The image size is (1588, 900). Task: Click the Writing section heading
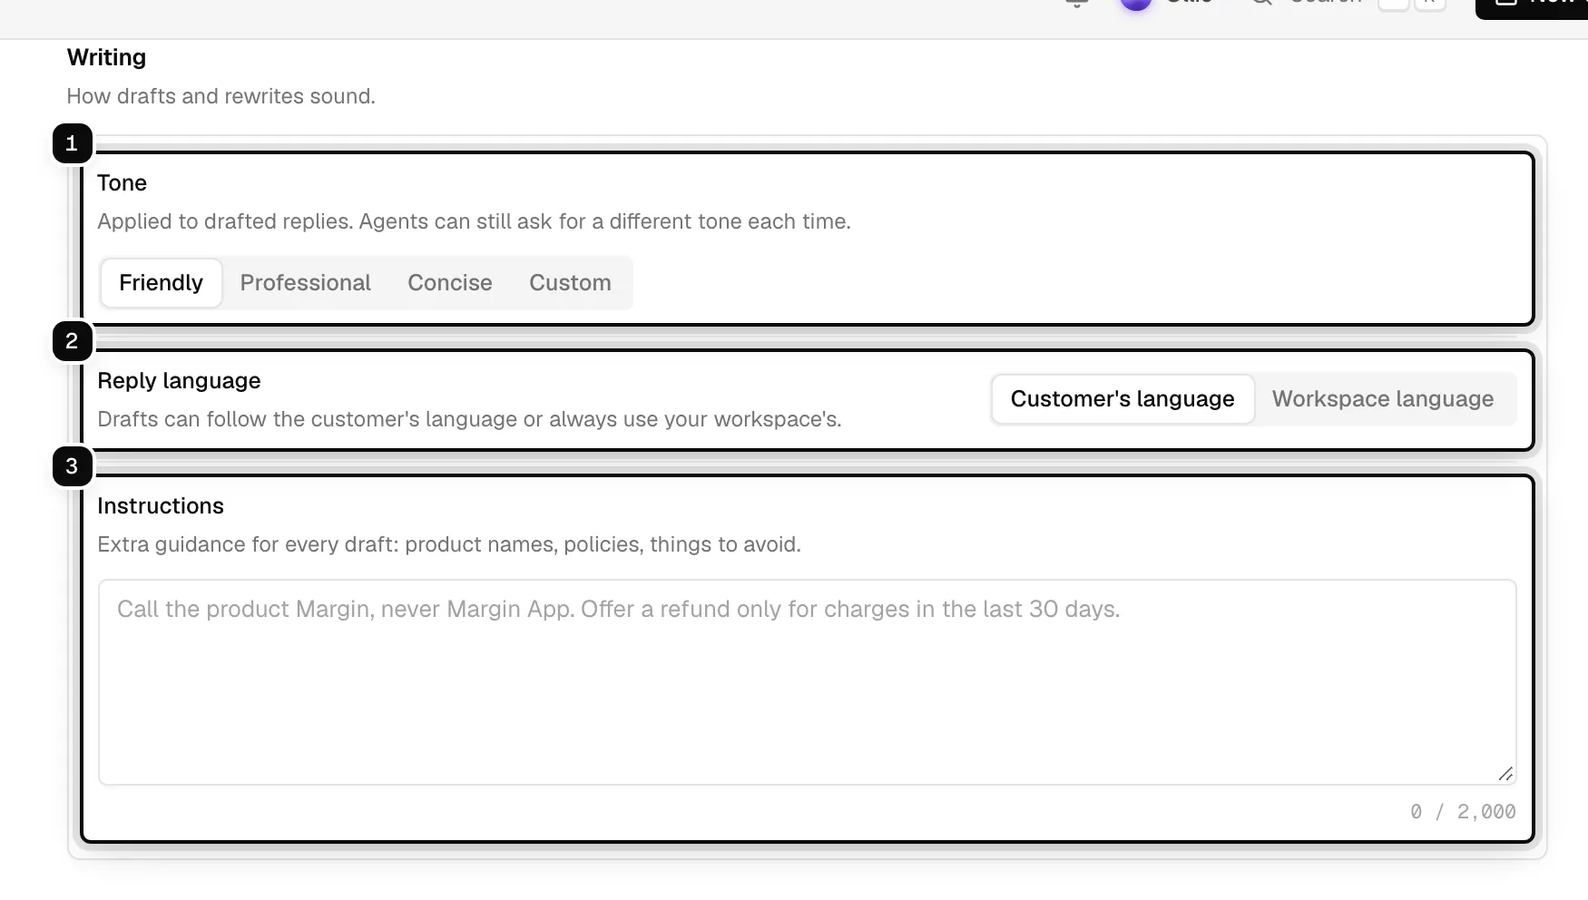point(106,57)
